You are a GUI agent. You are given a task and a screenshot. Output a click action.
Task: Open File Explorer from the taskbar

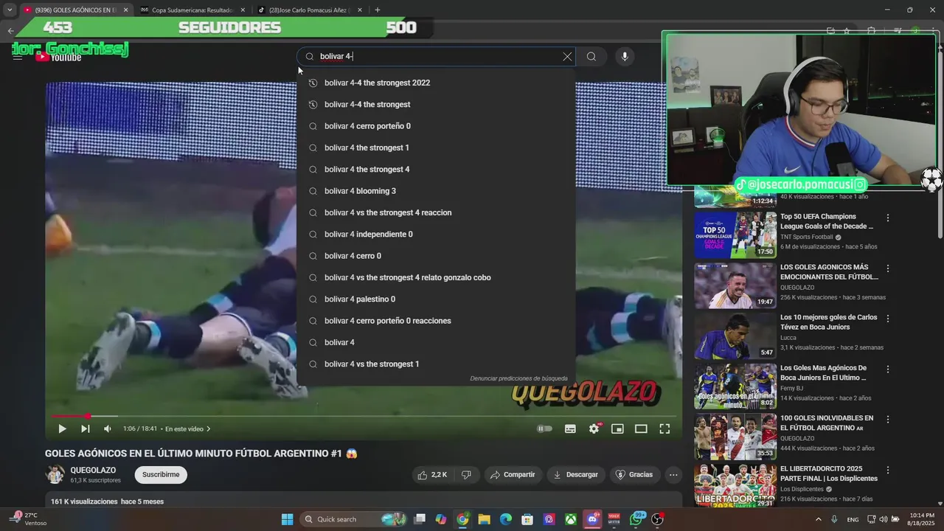(x=485, y=519)
